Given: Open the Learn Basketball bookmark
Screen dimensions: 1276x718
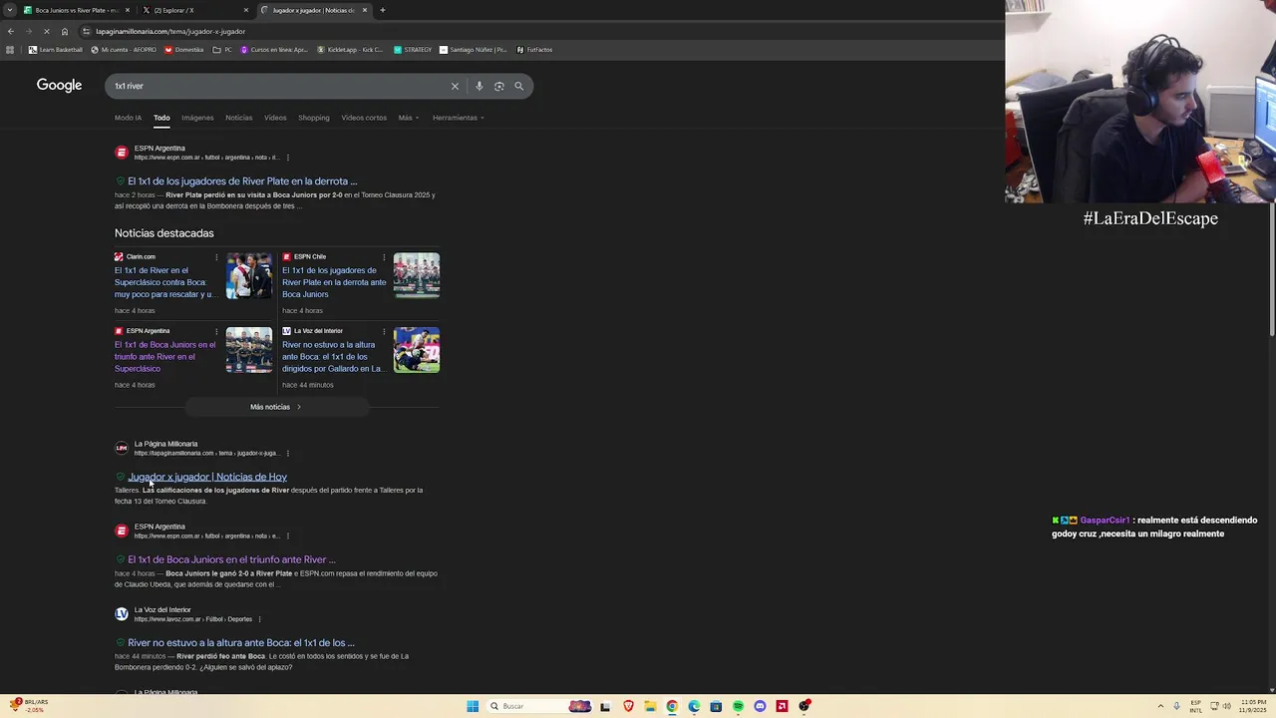Looking at the screenshot, I should [x=56, y=50].
